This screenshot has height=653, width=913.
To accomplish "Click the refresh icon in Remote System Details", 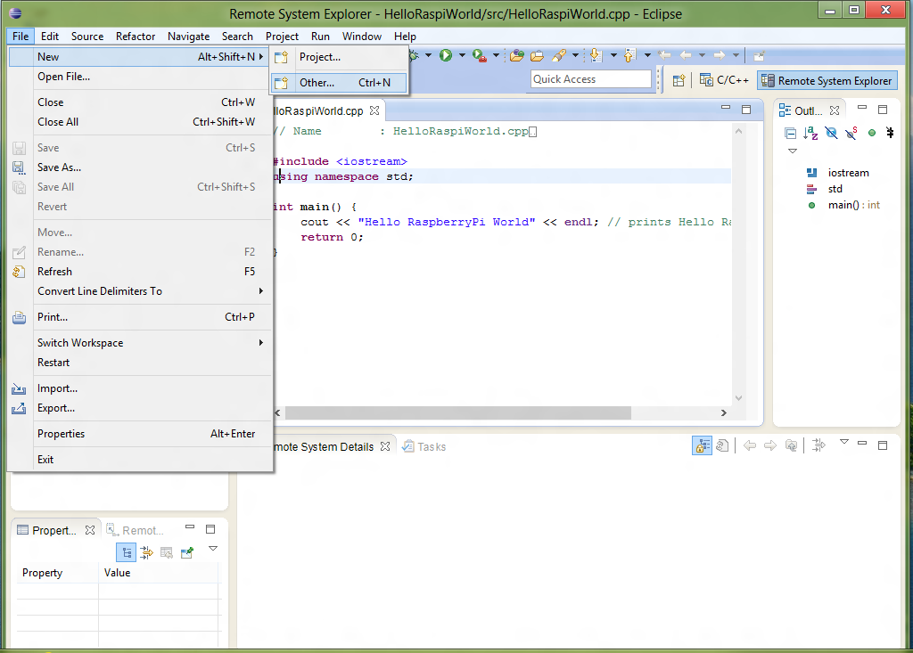I will (722, 445).
